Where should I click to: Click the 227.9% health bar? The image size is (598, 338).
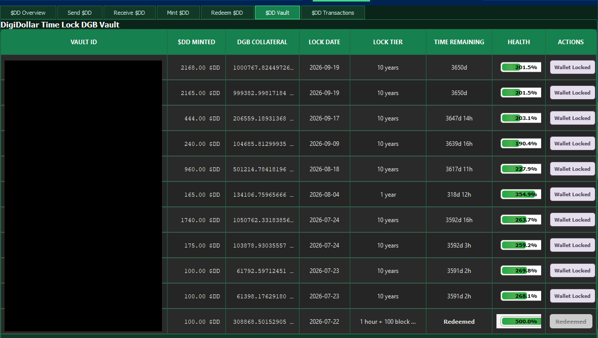tap(521, 169)
